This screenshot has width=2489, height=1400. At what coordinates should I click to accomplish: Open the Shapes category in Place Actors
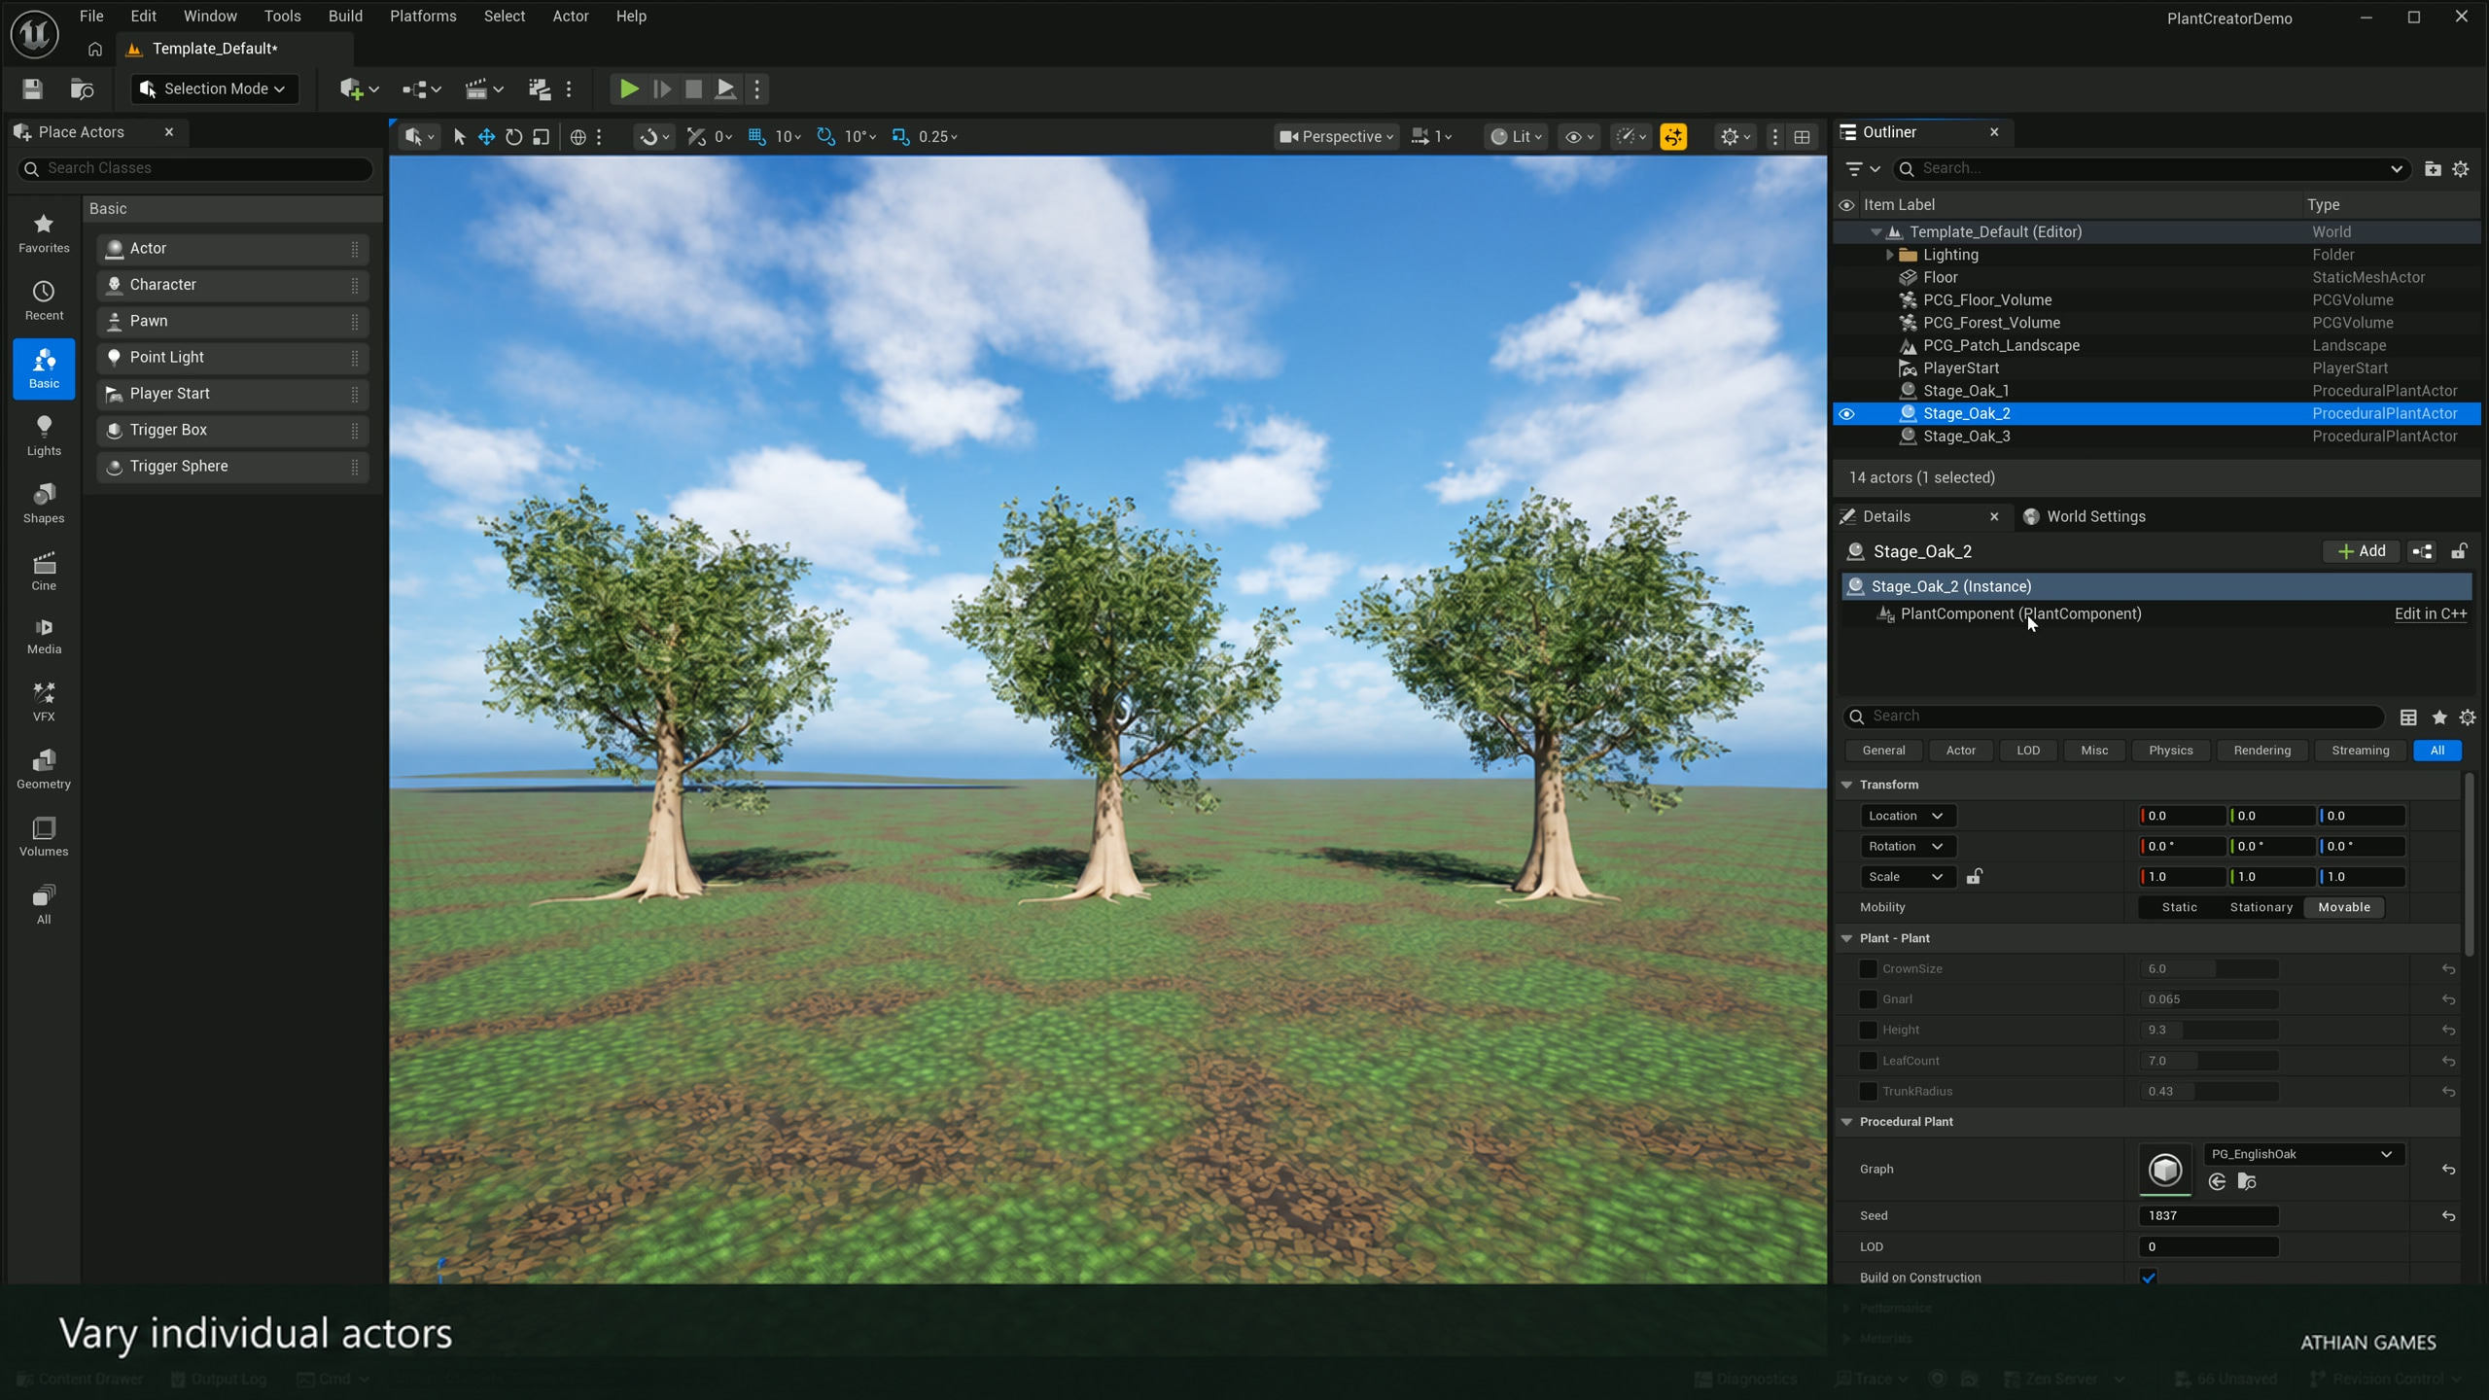44,504
